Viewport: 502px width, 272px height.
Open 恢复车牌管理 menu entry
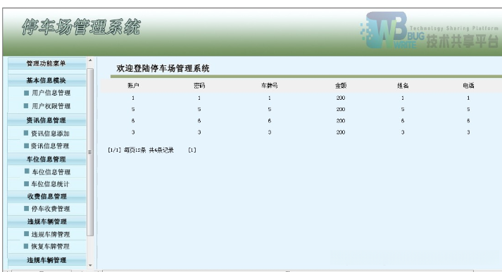click(50, 247)
